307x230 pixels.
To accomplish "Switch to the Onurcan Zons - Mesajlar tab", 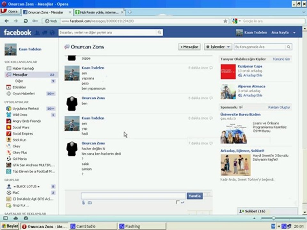I will point(47,12).
